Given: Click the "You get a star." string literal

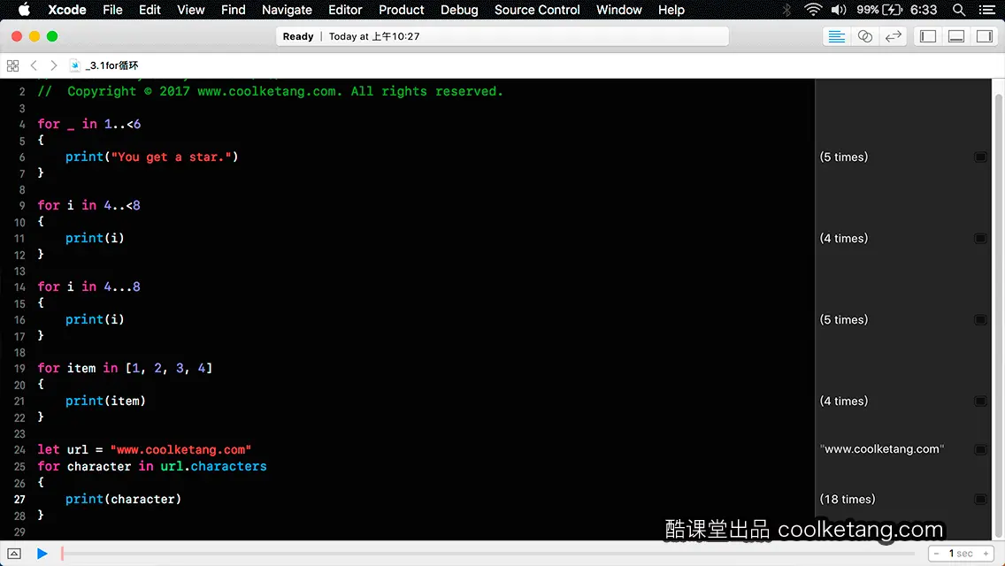Looking at the screenshot, I should 171,157.
